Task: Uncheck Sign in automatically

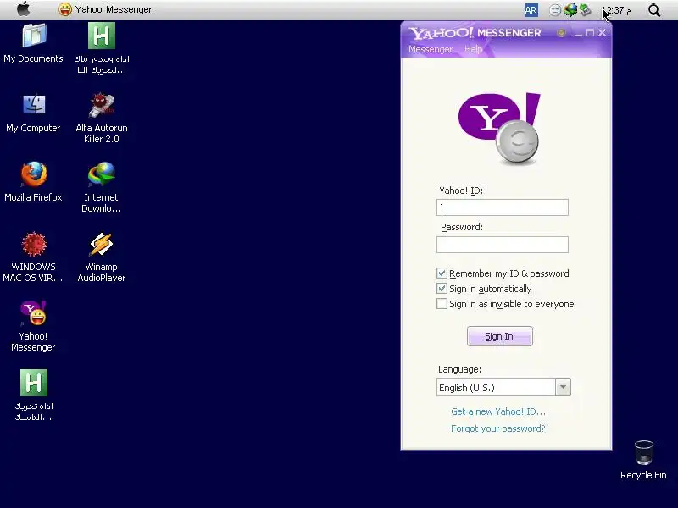Action: coord(442,289)
